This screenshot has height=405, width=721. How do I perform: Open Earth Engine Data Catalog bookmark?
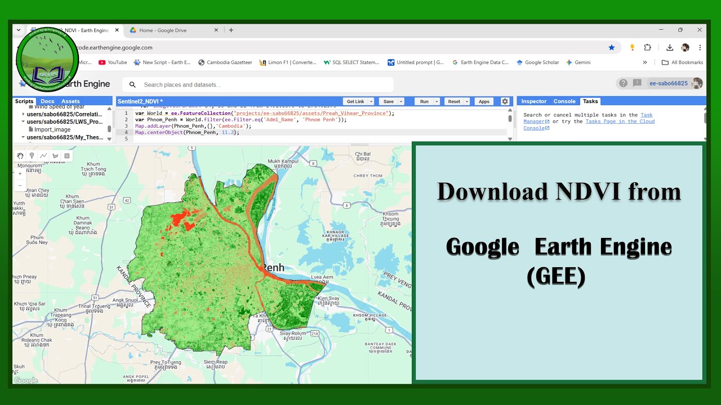click(x=480, y=62)
